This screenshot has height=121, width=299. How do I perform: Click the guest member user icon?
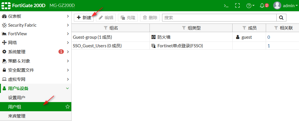(x=238, y=37)
